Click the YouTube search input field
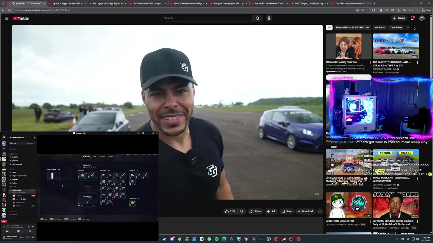433x243 pixels. (207, 18)
